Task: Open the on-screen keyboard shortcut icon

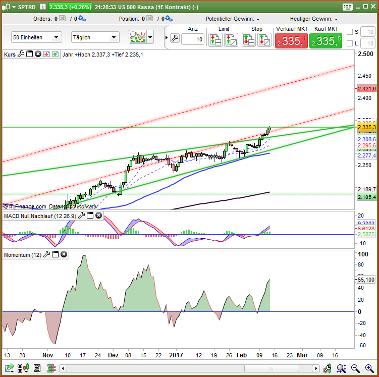Action: pos(347,7)
